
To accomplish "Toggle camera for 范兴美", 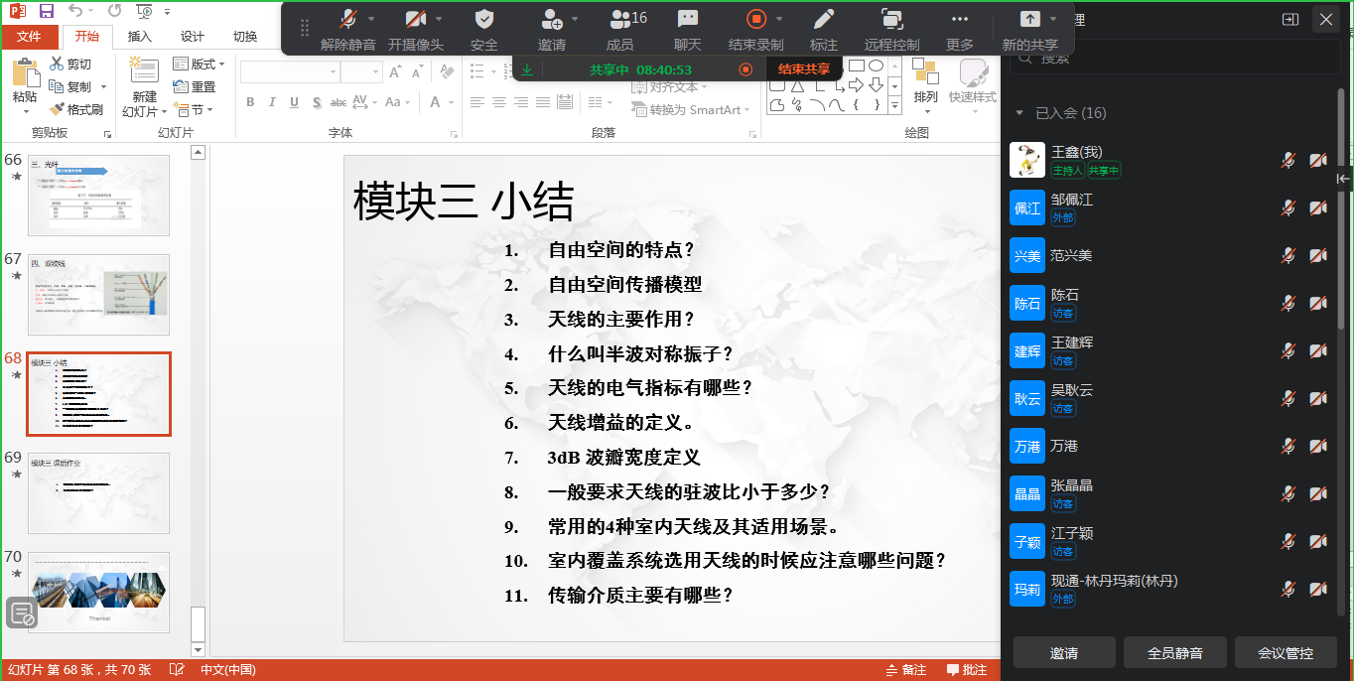I will click(x=1318, y=255).
